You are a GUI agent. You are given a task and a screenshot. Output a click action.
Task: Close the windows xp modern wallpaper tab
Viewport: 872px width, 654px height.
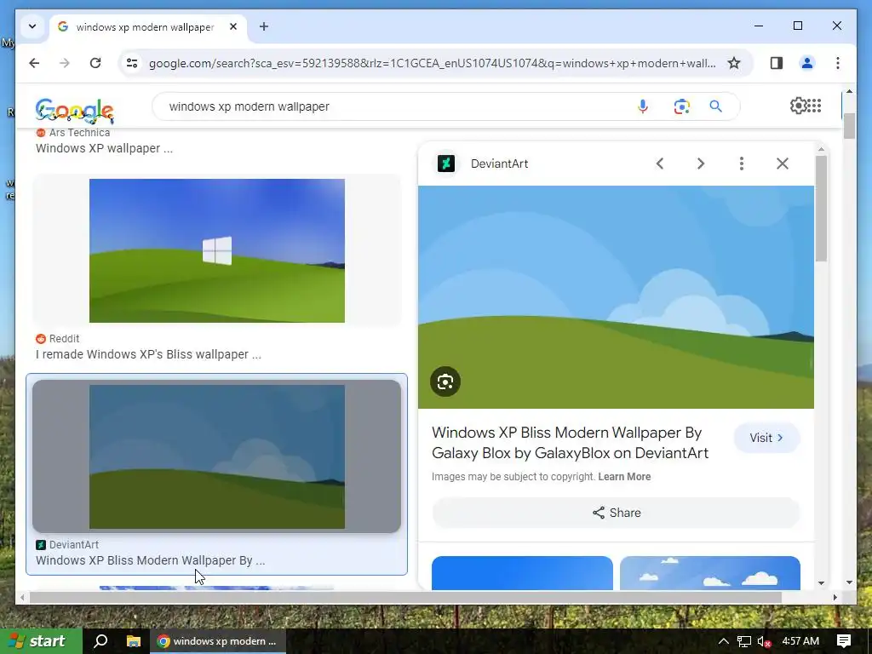233,26
